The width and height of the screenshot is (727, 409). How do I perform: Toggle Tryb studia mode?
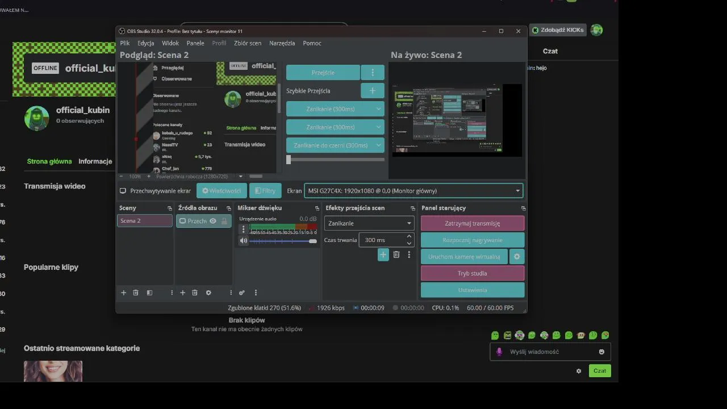coord(473,273)
